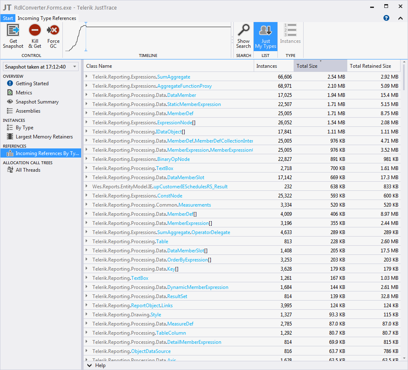
Task: Select the By Type instances icon
Action: point(10,127)
